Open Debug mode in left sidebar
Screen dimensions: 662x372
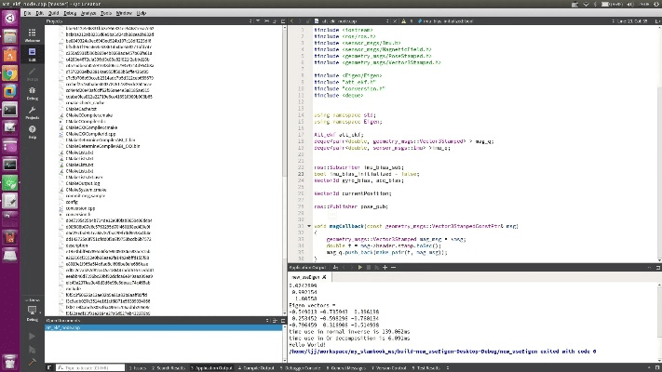point(33,90)
